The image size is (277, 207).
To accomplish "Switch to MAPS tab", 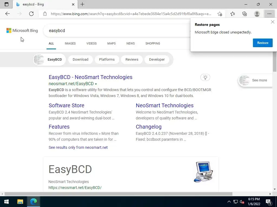I will [111, 43].
